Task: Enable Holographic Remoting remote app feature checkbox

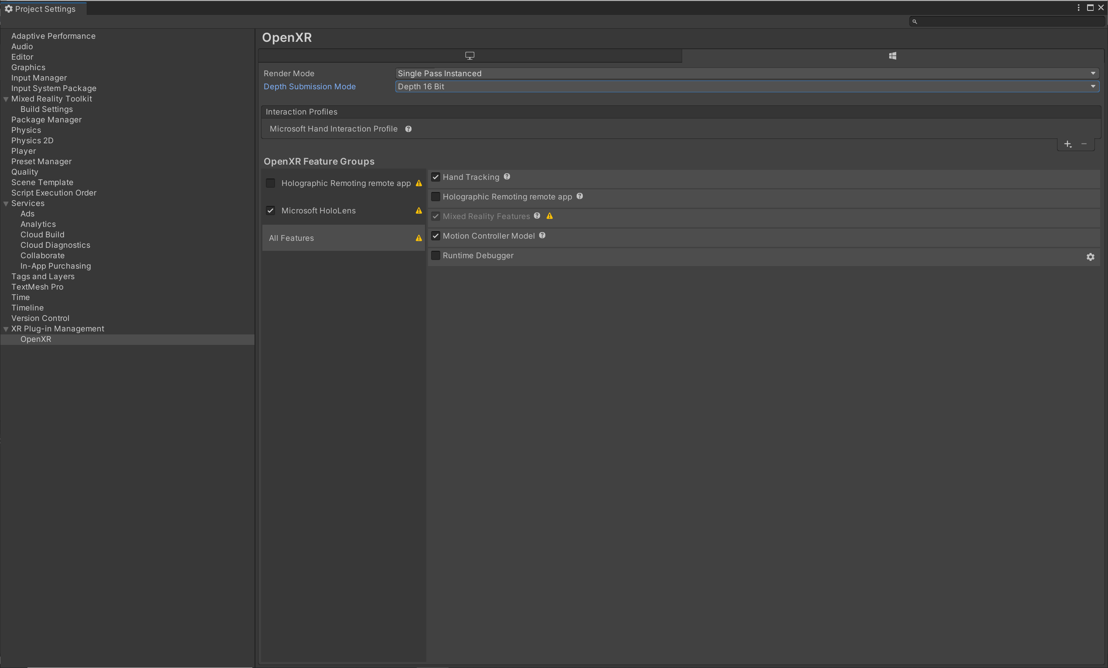Action: click(x=435, y=197)
